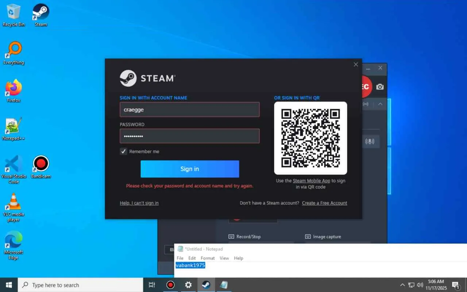Click the Type here to search box
This screenshot has width=467, height=292.
80,285
